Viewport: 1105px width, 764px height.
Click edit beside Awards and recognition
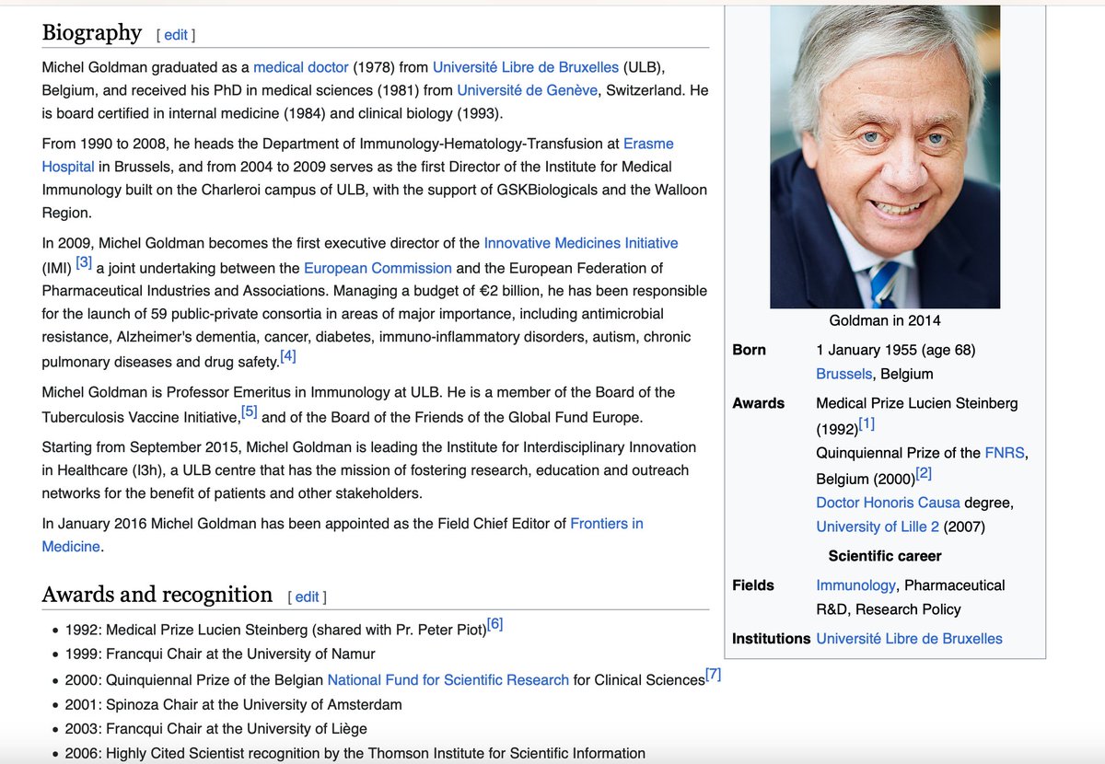tap(307, 596)
